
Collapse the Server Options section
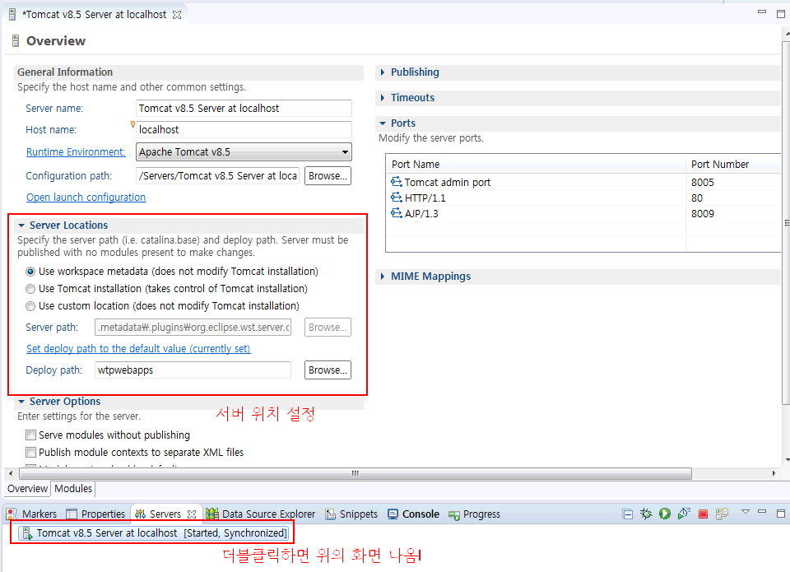coord(21,402)
